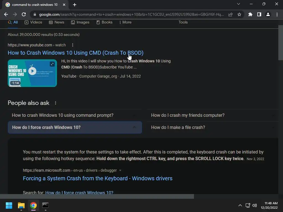Open the tab search chevron in the title bar
The width and height of the screenshot is (283, 212).
pos(239,4)
